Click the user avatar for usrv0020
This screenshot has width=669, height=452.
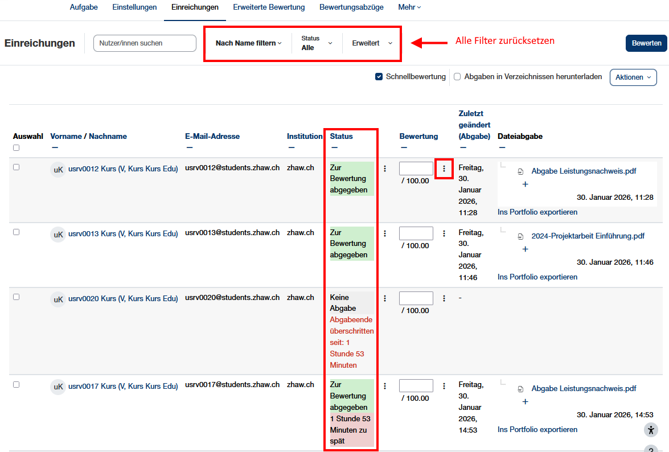pos(58,299)
